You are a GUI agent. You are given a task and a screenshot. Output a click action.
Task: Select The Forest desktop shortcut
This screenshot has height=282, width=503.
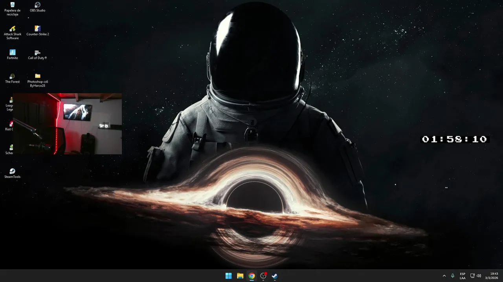13,78
